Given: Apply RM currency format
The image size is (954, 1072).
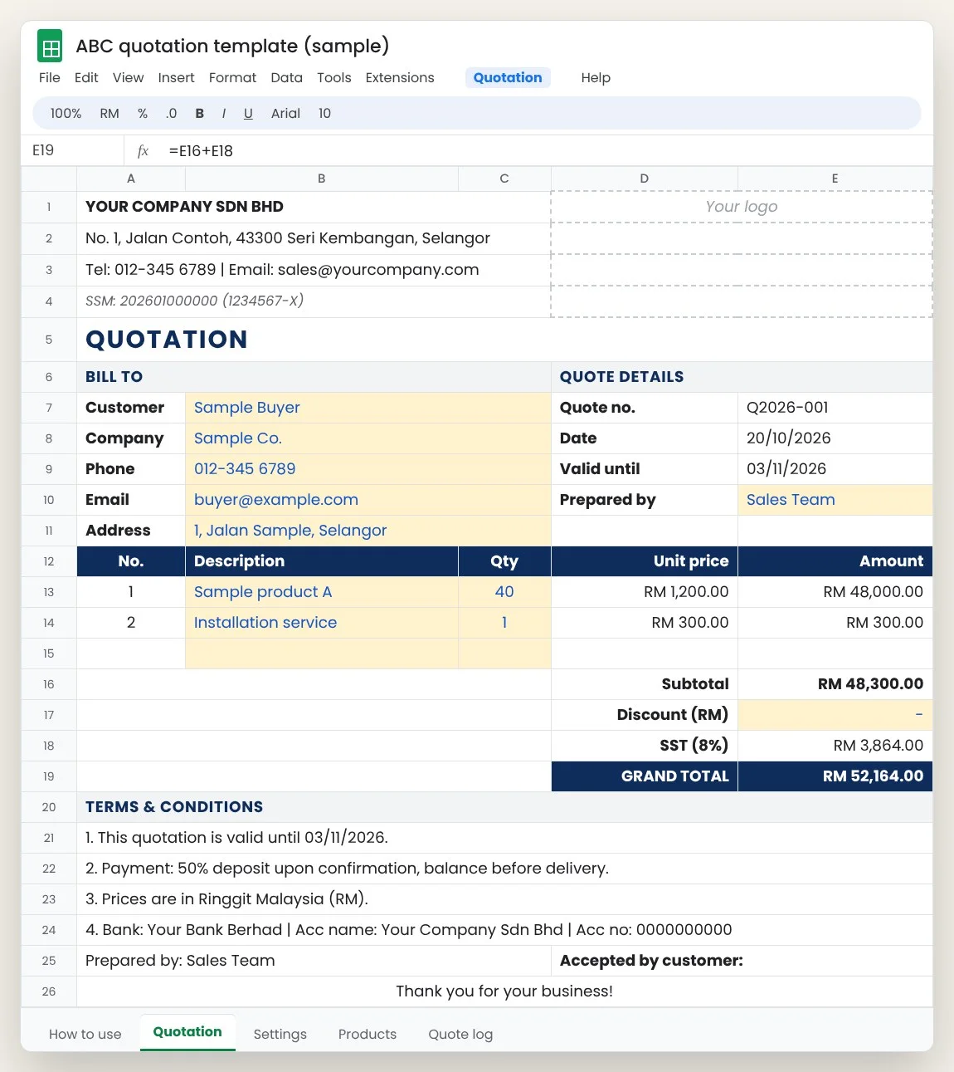Looking at the screenshot, I should click(x=110, y=113).
